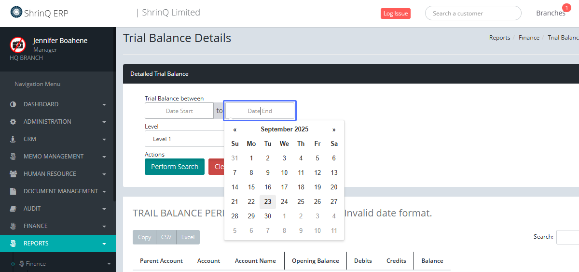The width and height of the screenshot is (579, 272).
Task: Click the Document Management file icon
Action: click(13, 191)
